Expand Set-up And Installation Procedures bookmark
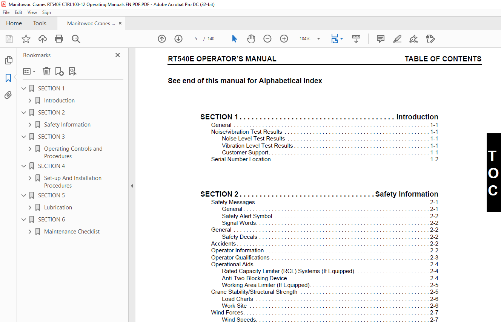The image size is (501, 322). click(30, 178)
